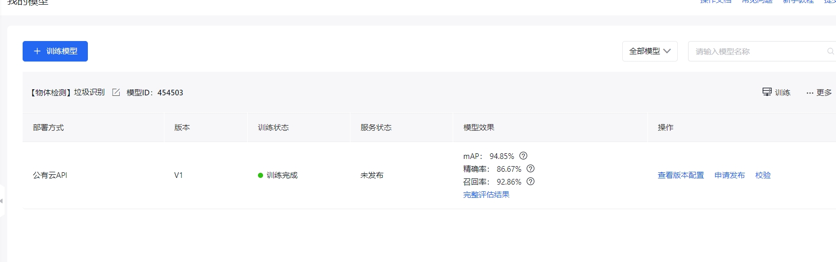The width and height of the screenshot is (836, 262).
Task: Click the mAP 94.85% value
Action: coord(501,156)
